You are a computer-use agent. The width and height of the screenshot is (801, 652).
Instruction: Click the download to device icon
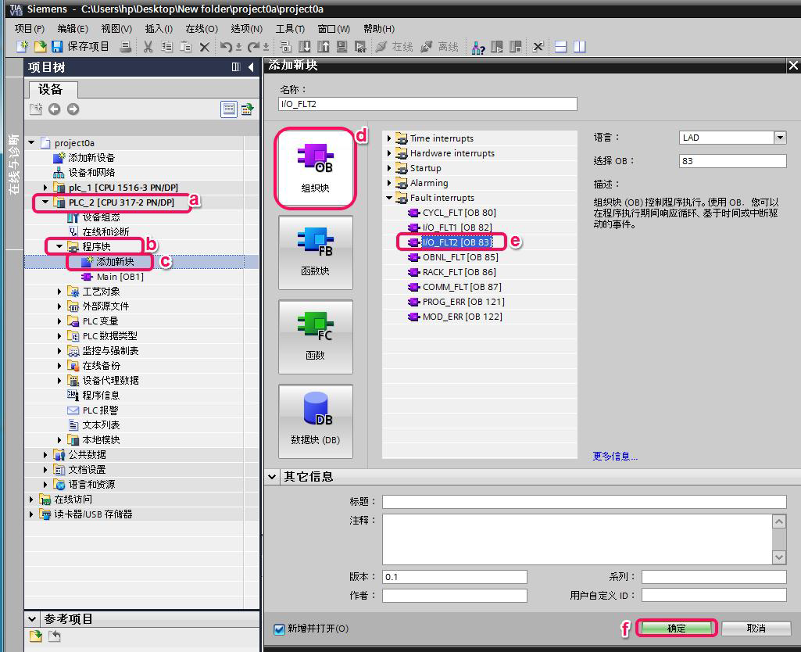(305, 47)
